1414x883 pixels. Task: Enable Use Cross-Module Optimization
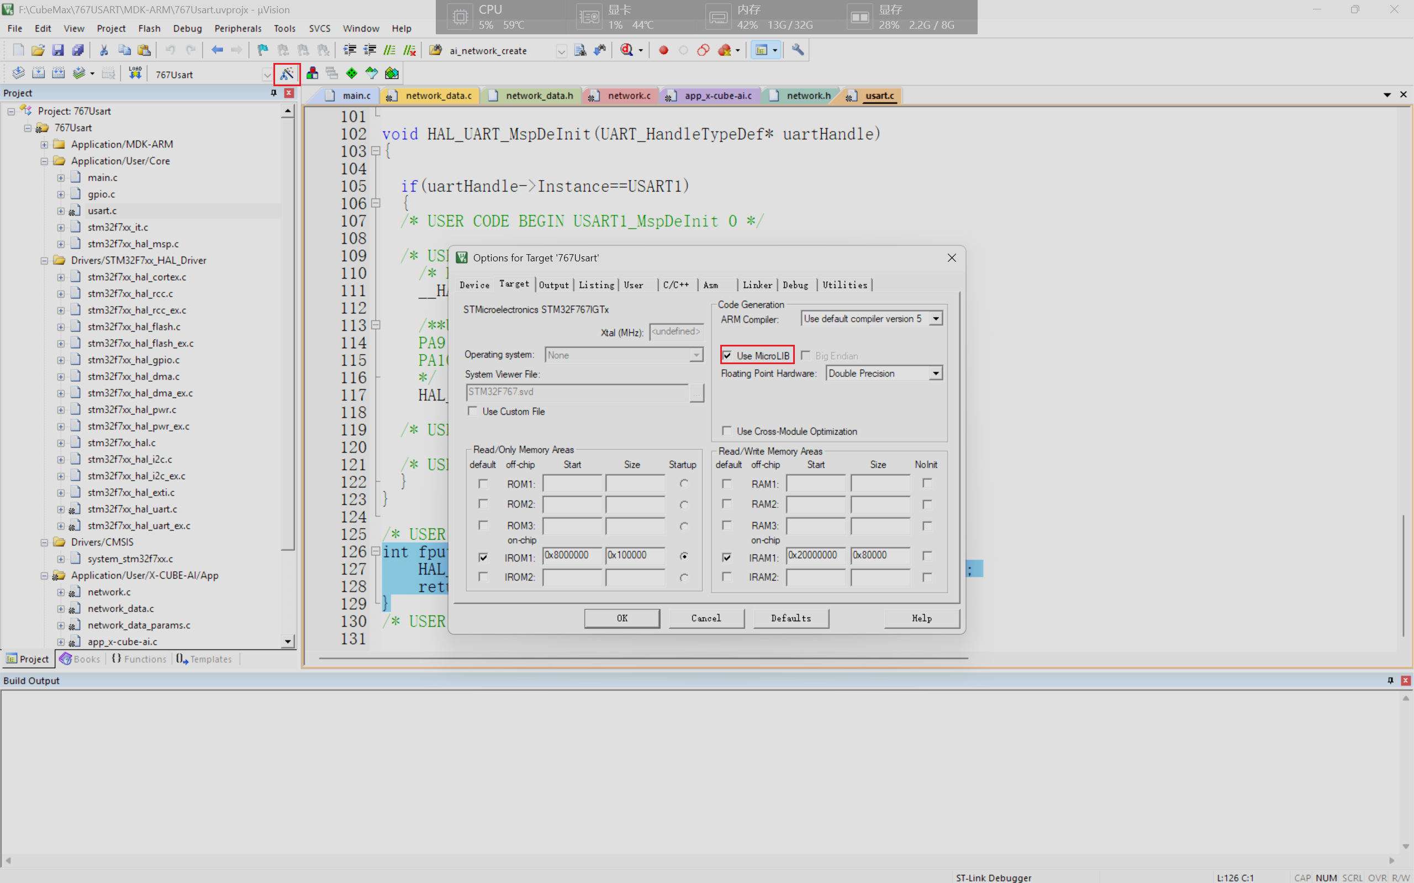tap(726, 431)
